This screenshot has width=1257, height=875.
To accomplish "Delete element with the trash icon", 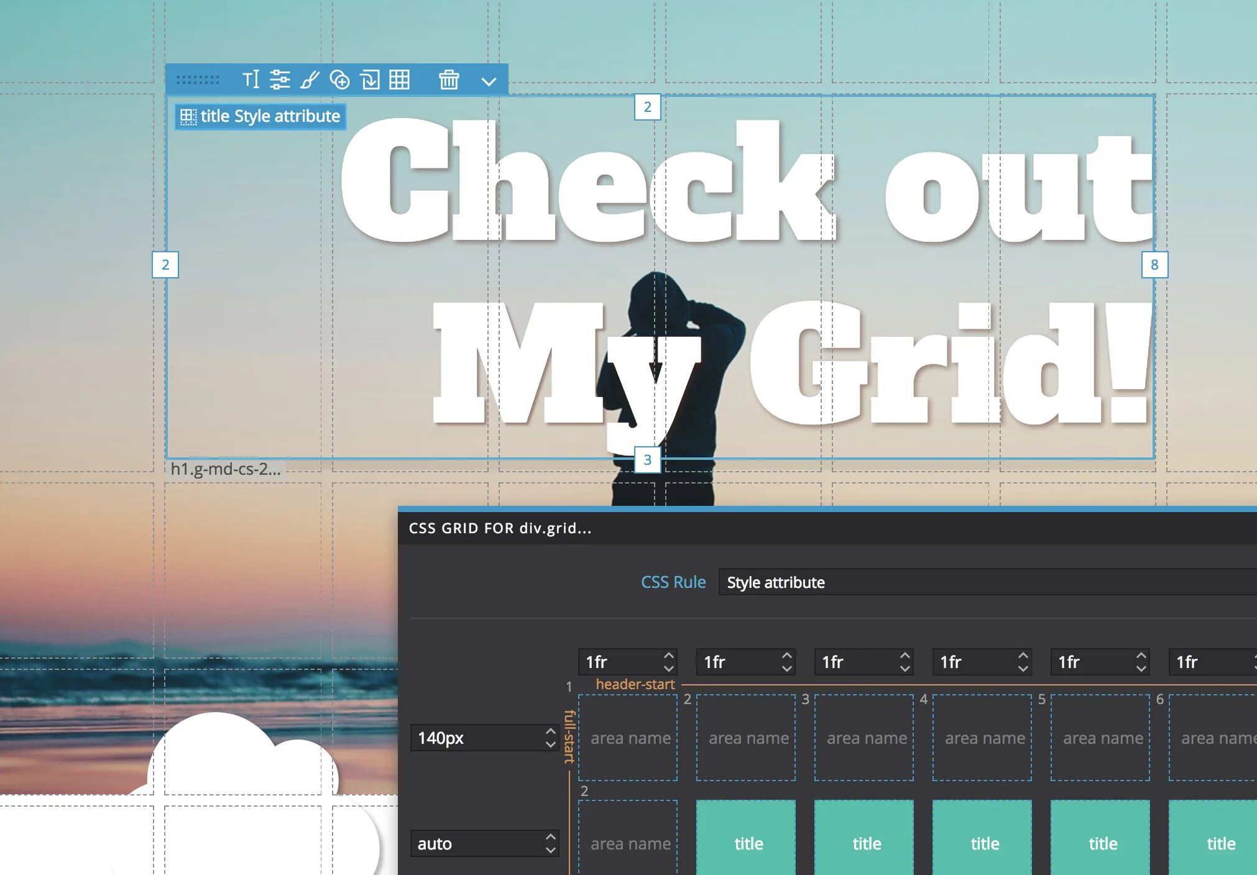I will click(x=448, y=80).
